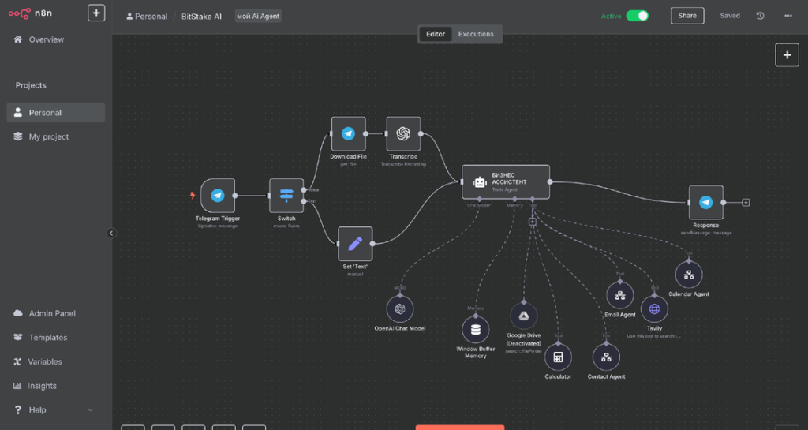The height and width of the screenshot is (430, 808).
Task: Click the Download File Telegram node
Action: (348, 134)
